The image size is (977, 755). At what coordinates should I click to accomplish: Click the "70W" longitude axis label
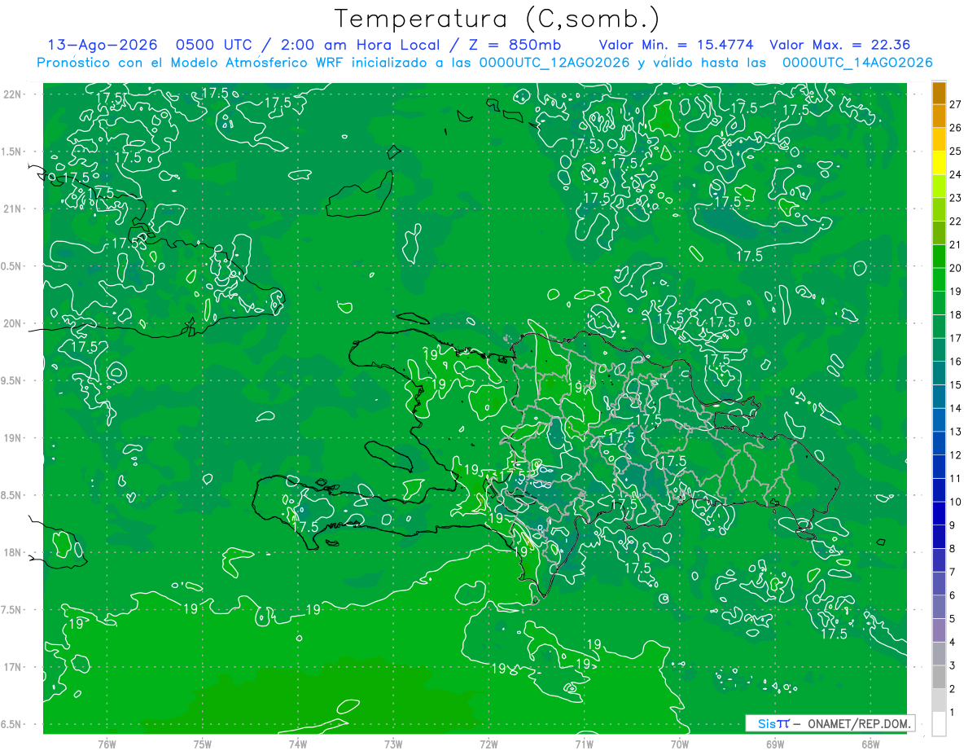tap(679, 744)
